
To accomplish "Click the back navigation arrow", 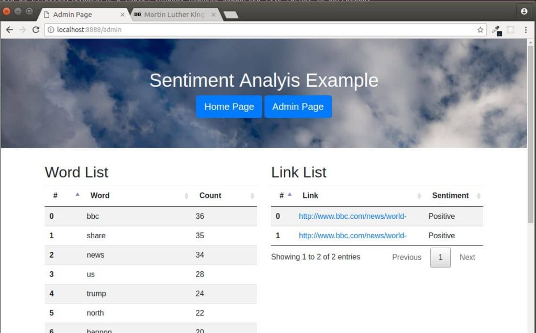I will [9, 30].
